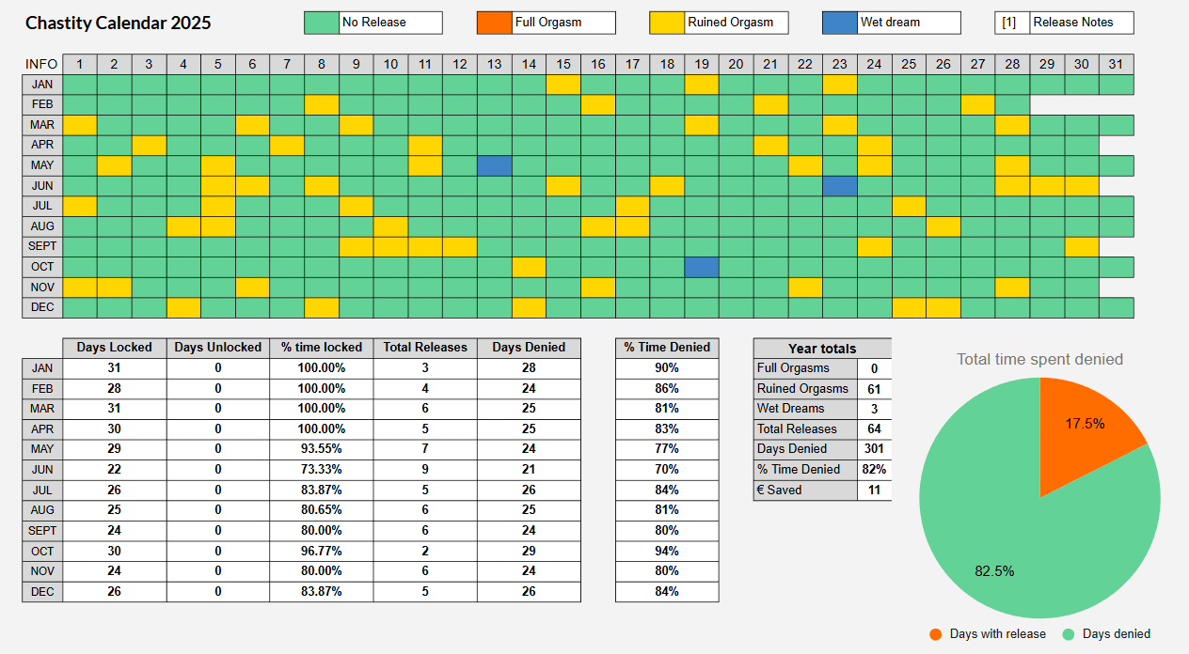Click the orange Full Orgasm legend swatch
This screenshot has height=654, width=1189.
(x=494, y=23)
